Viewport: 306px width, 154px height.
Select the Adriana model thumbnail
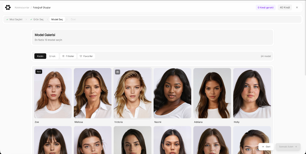(212, 93)
